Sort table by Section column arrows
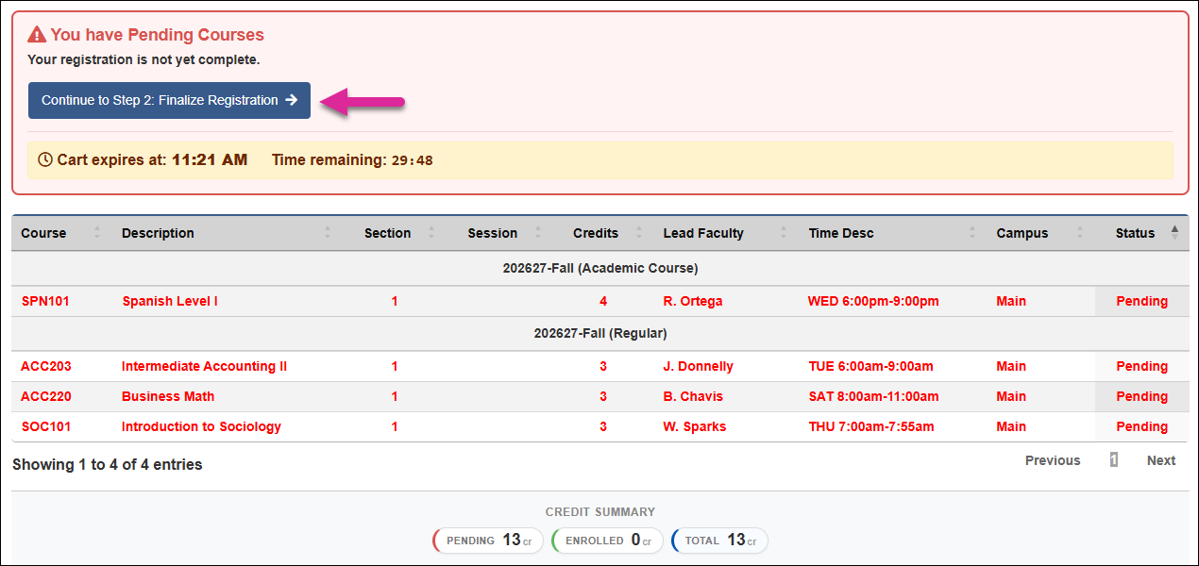This screenshot has height=566, width=1199. pos(431,233)
